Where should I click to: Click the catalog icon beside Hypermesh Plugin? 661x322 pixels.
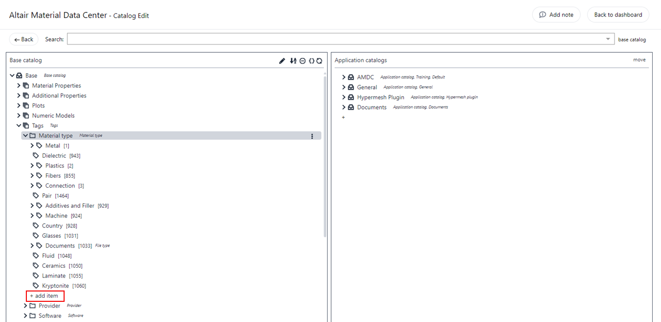[x=350, y=97]
